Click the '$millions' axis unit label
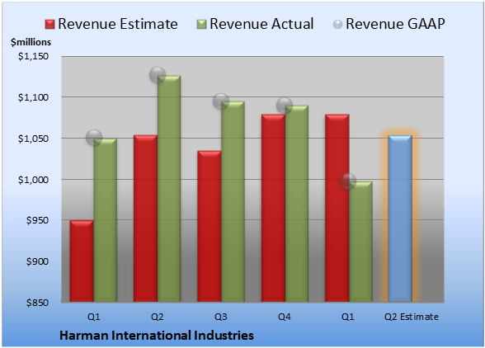 (x=31, y=42)
